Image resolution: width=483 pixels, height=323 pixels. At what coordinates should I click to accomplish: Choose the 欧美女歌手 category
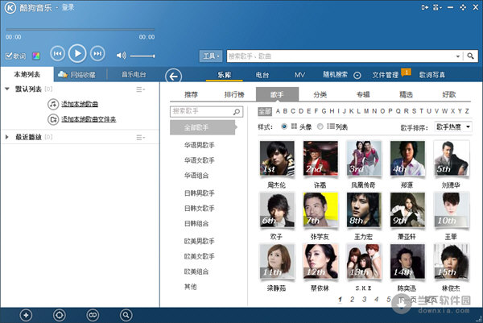[x=200, y=256]
